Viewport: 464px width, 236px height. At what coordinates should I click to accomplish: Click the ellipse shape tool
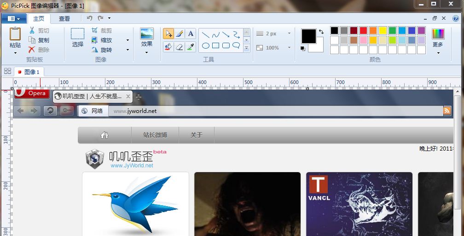click(x=206, y=46)
